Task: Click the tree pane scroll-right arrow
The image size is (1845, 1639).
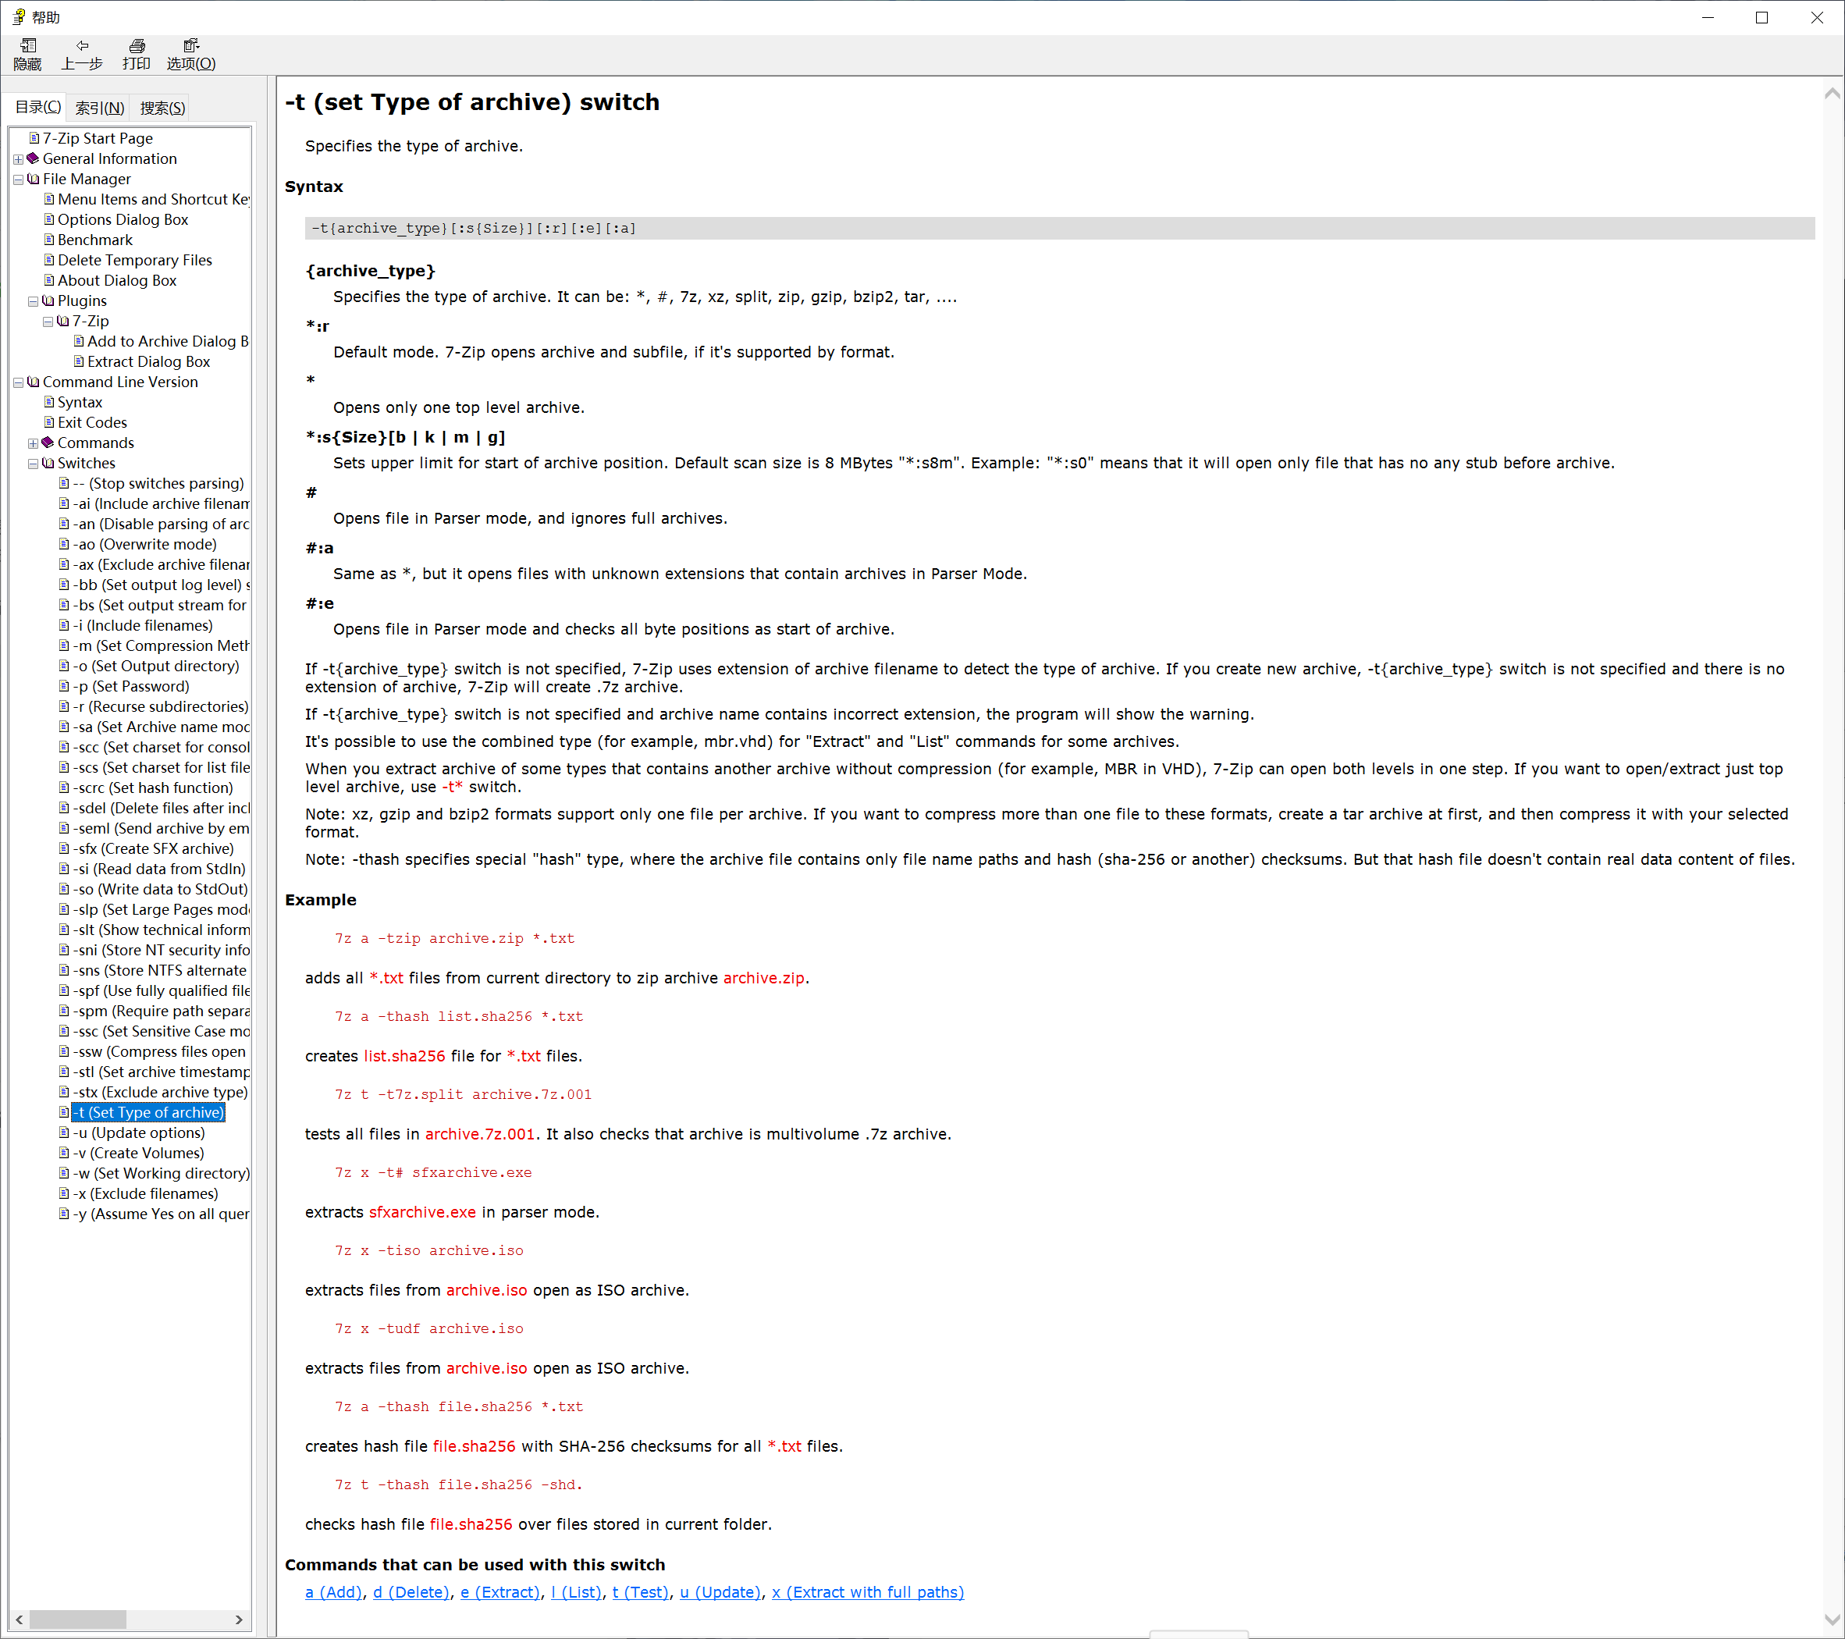Action: point(239,1620)
